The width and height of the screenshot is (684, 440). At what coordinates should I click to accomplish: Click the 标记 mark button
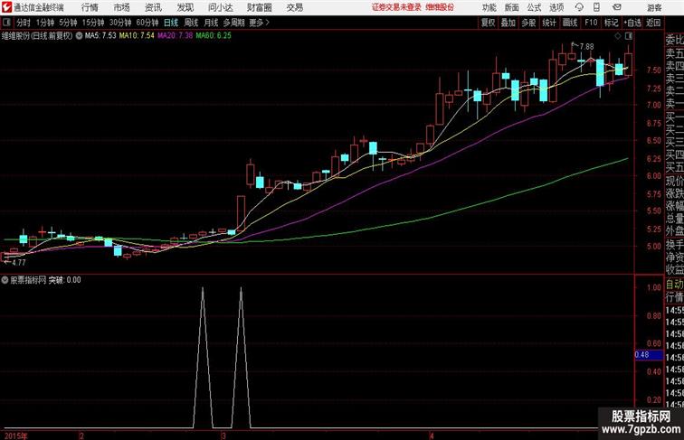(611, 23)
